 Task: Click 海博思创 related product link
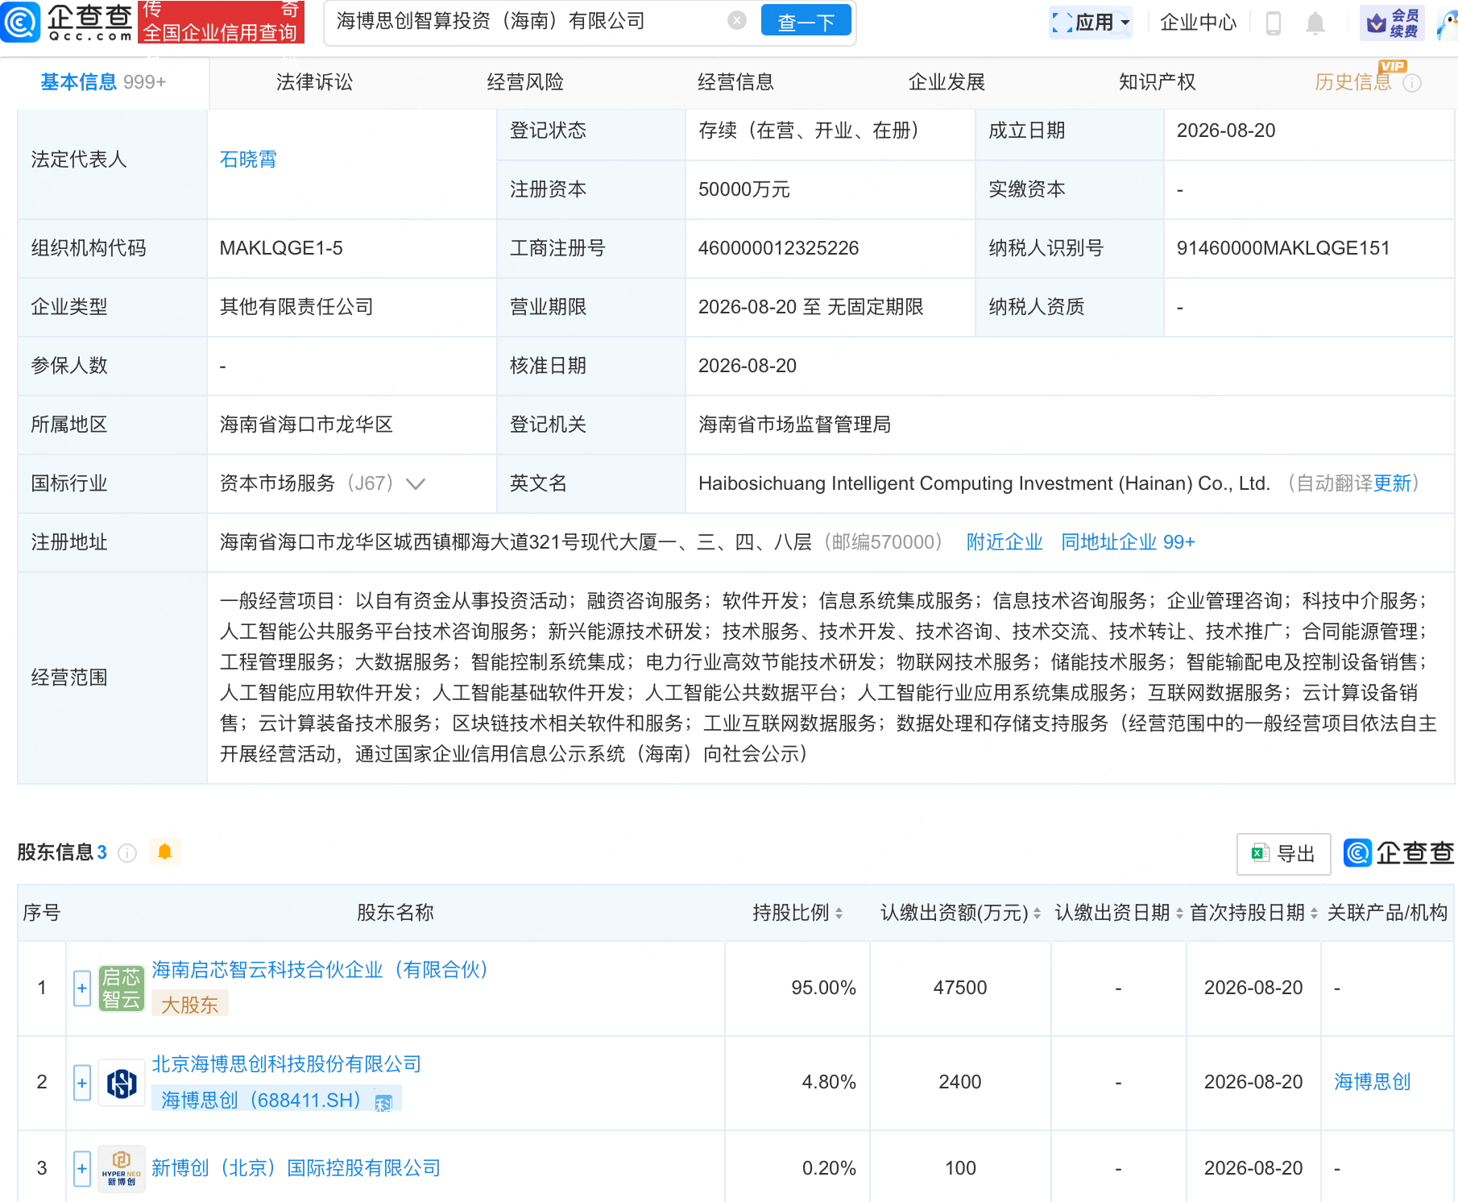(1373, 1082)
